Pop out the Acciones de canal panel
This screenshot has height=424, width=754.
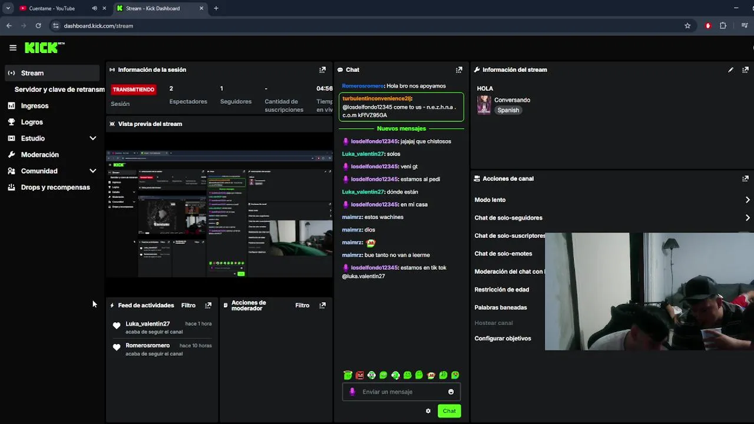pyautogui.click(x=745, y=178)
